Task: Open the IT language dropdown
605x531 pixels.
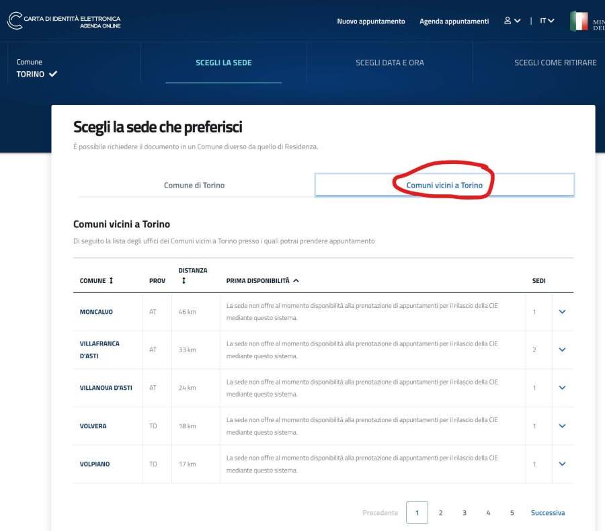Action: (x=547, y=21)
